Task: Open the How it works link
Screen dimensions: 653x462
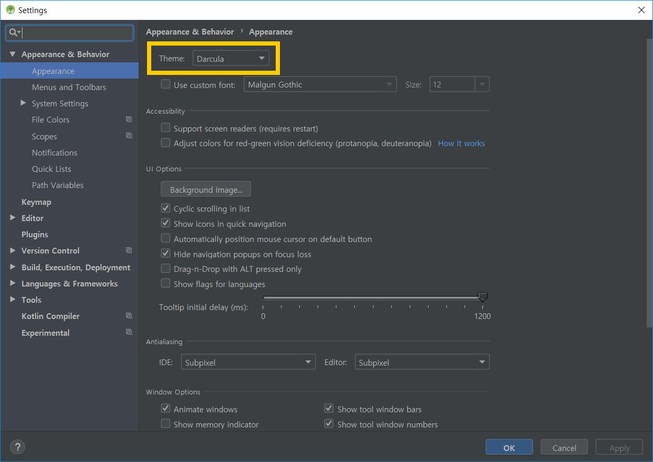Action: point(461,143)
